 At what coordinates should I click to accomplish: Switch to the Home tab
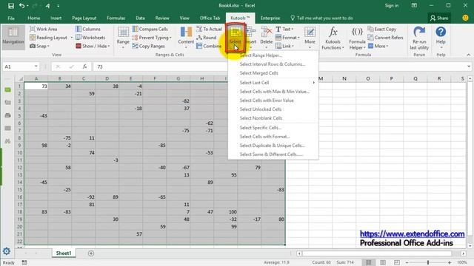[34, 18]
